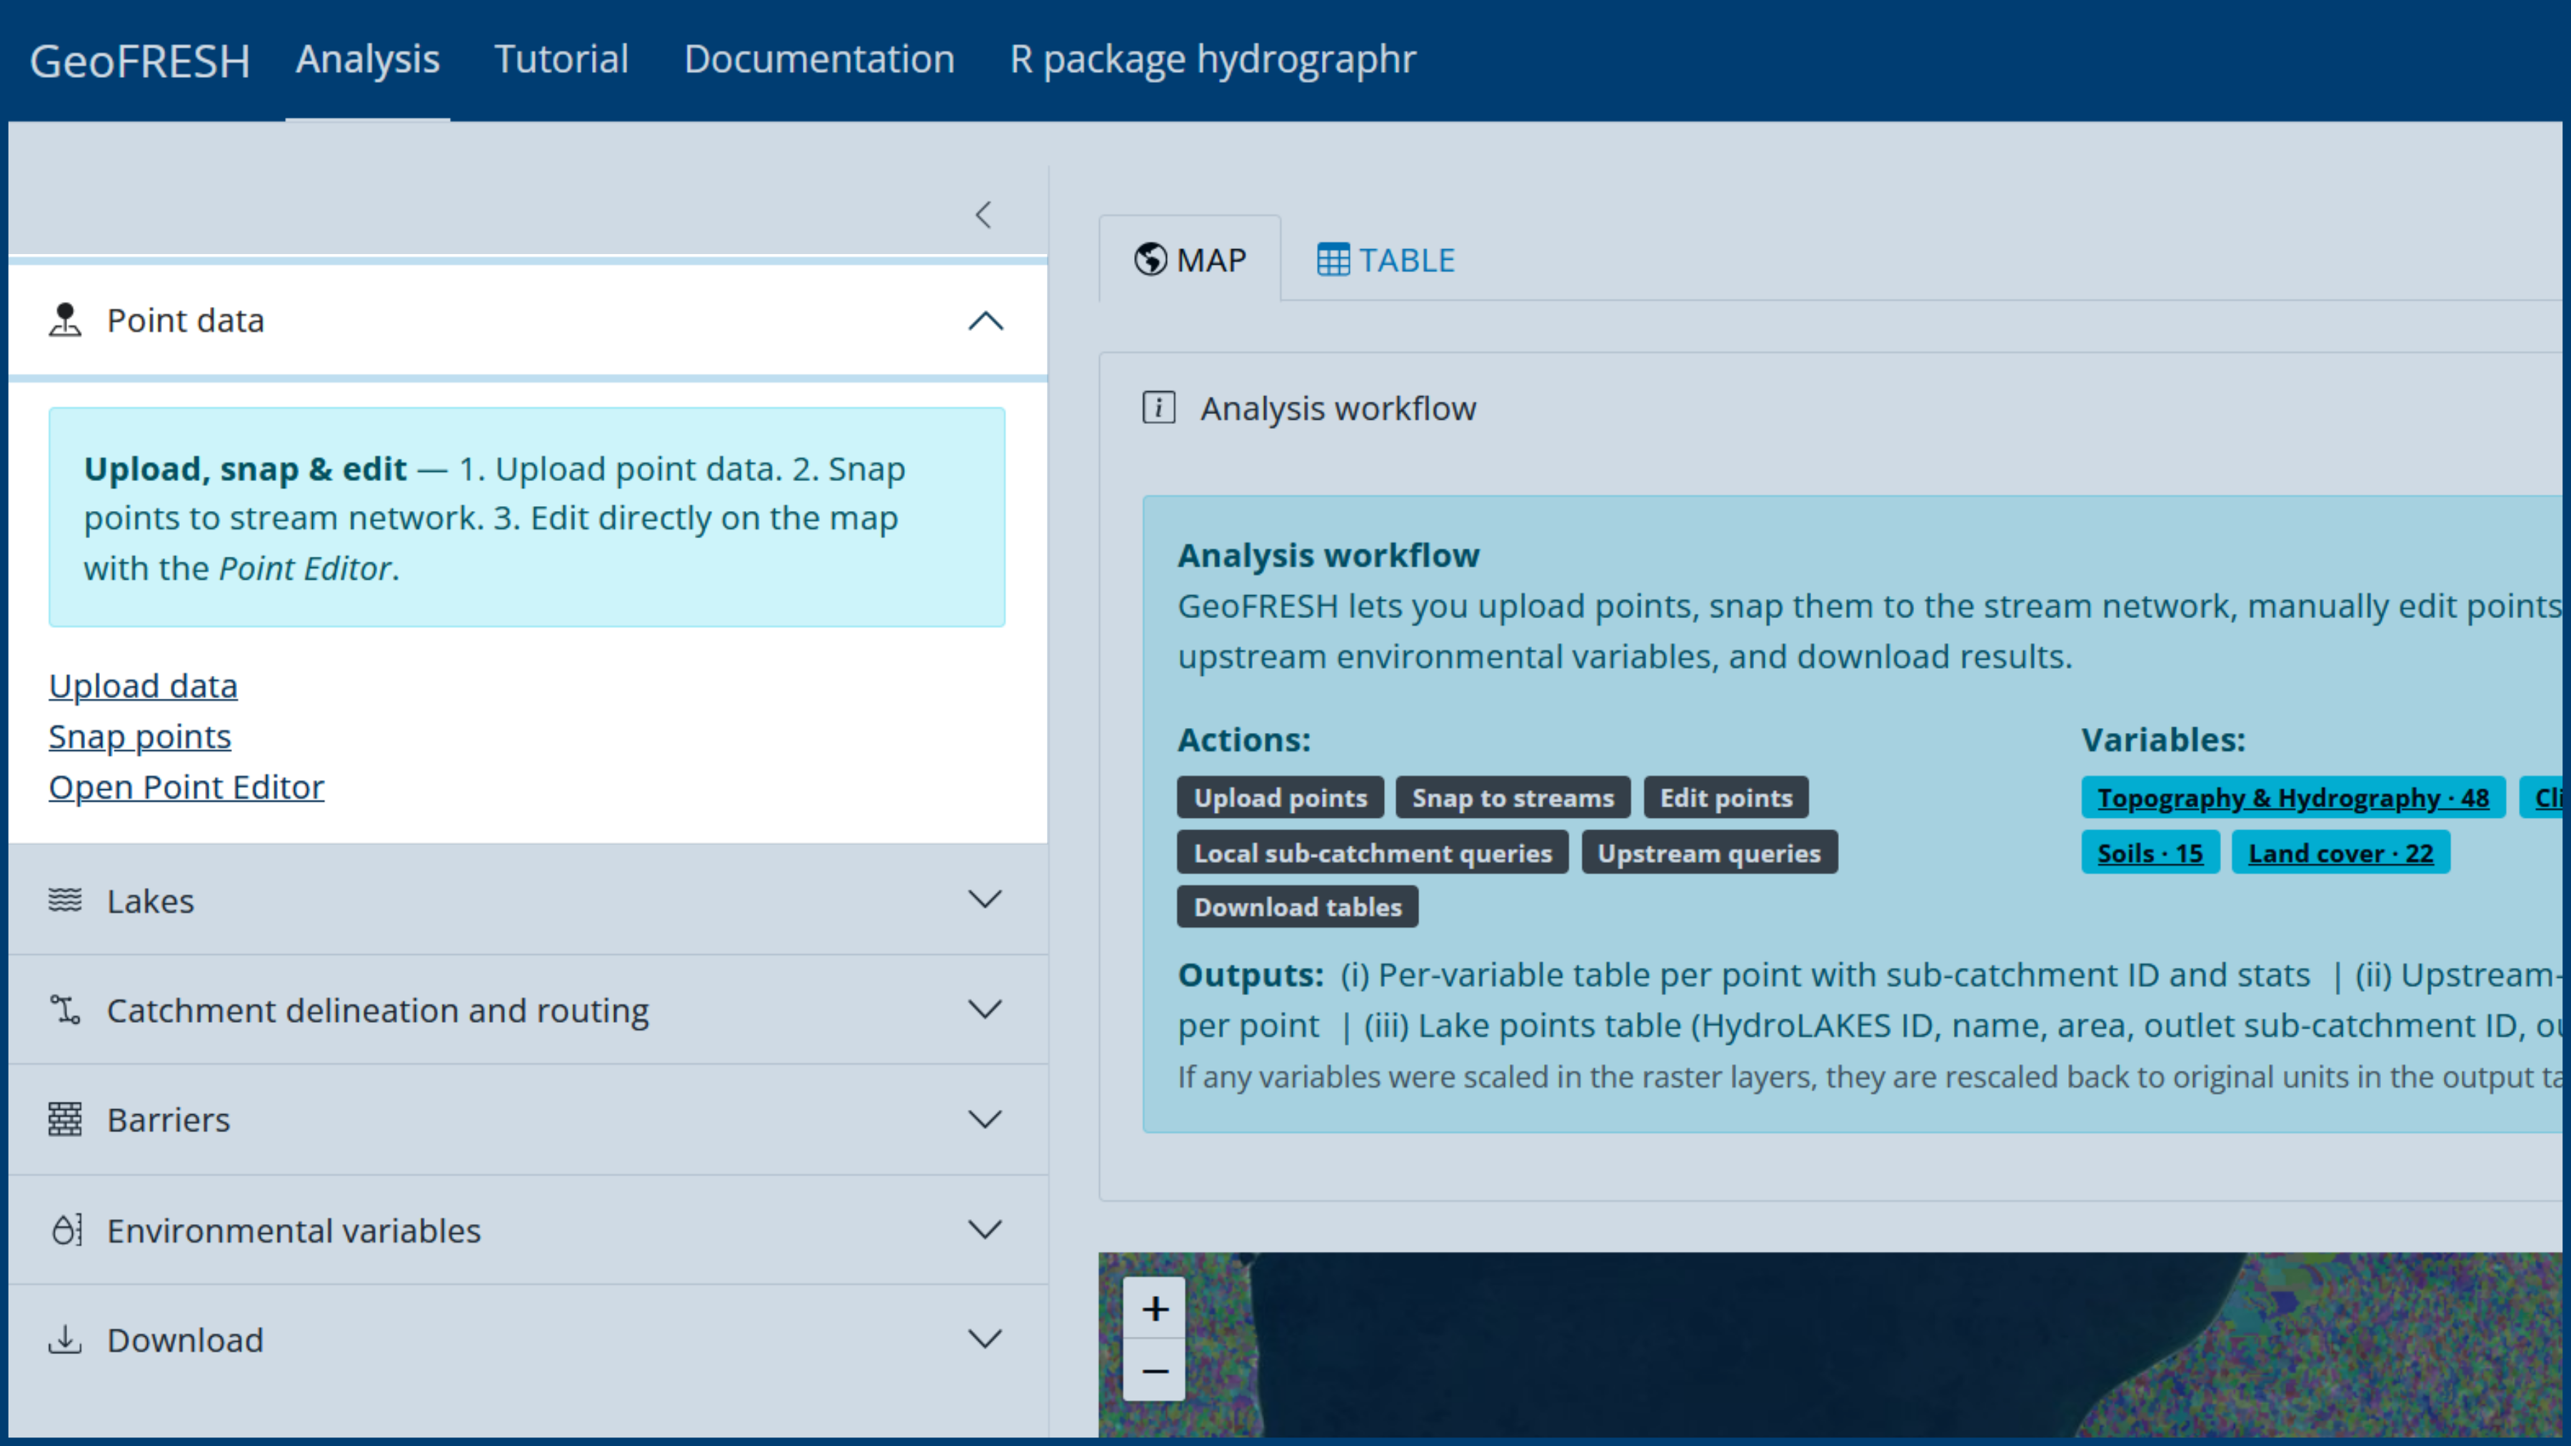This screenshot has width=2571, height=1446.
Task: Click the Download tray icon
Action: tap(65, 1339)
